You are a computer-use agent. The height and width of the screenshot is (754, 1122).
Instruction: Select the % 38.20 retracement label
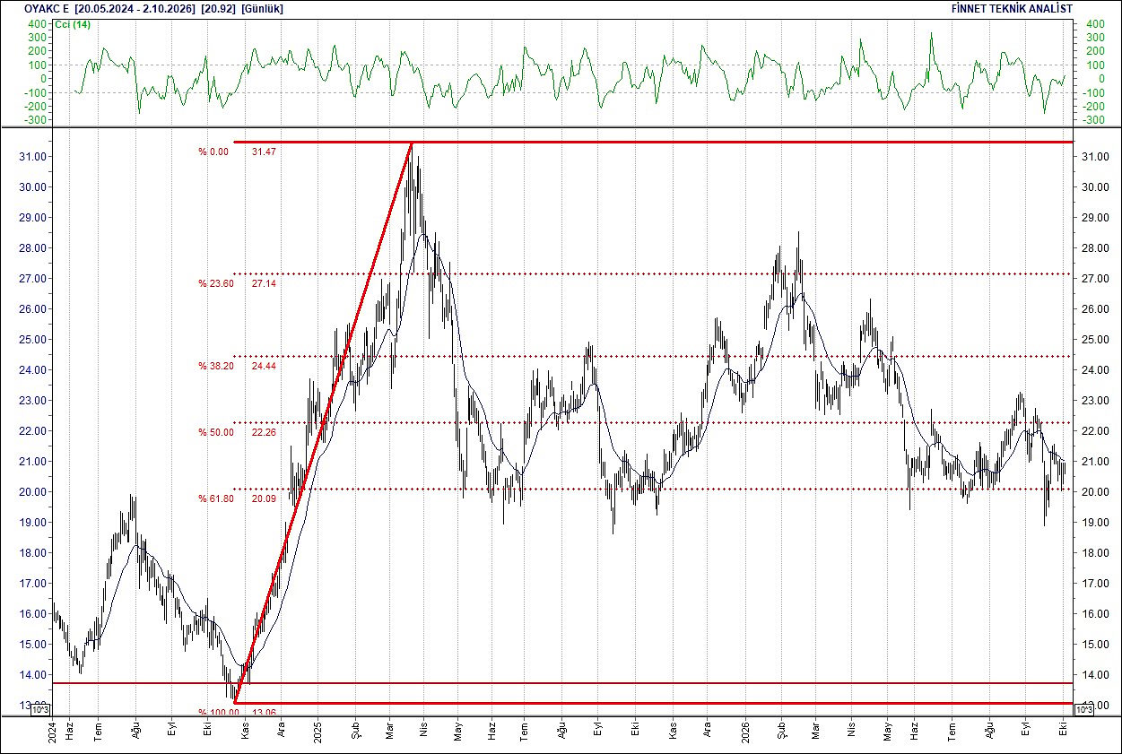[x=216, y=366]
